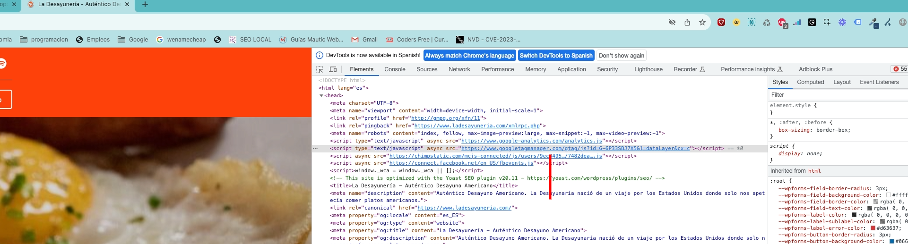908x244 pixels.
Task: Open the Adblock Plus ABP extension icon
Action: click(x=782, y=23)
